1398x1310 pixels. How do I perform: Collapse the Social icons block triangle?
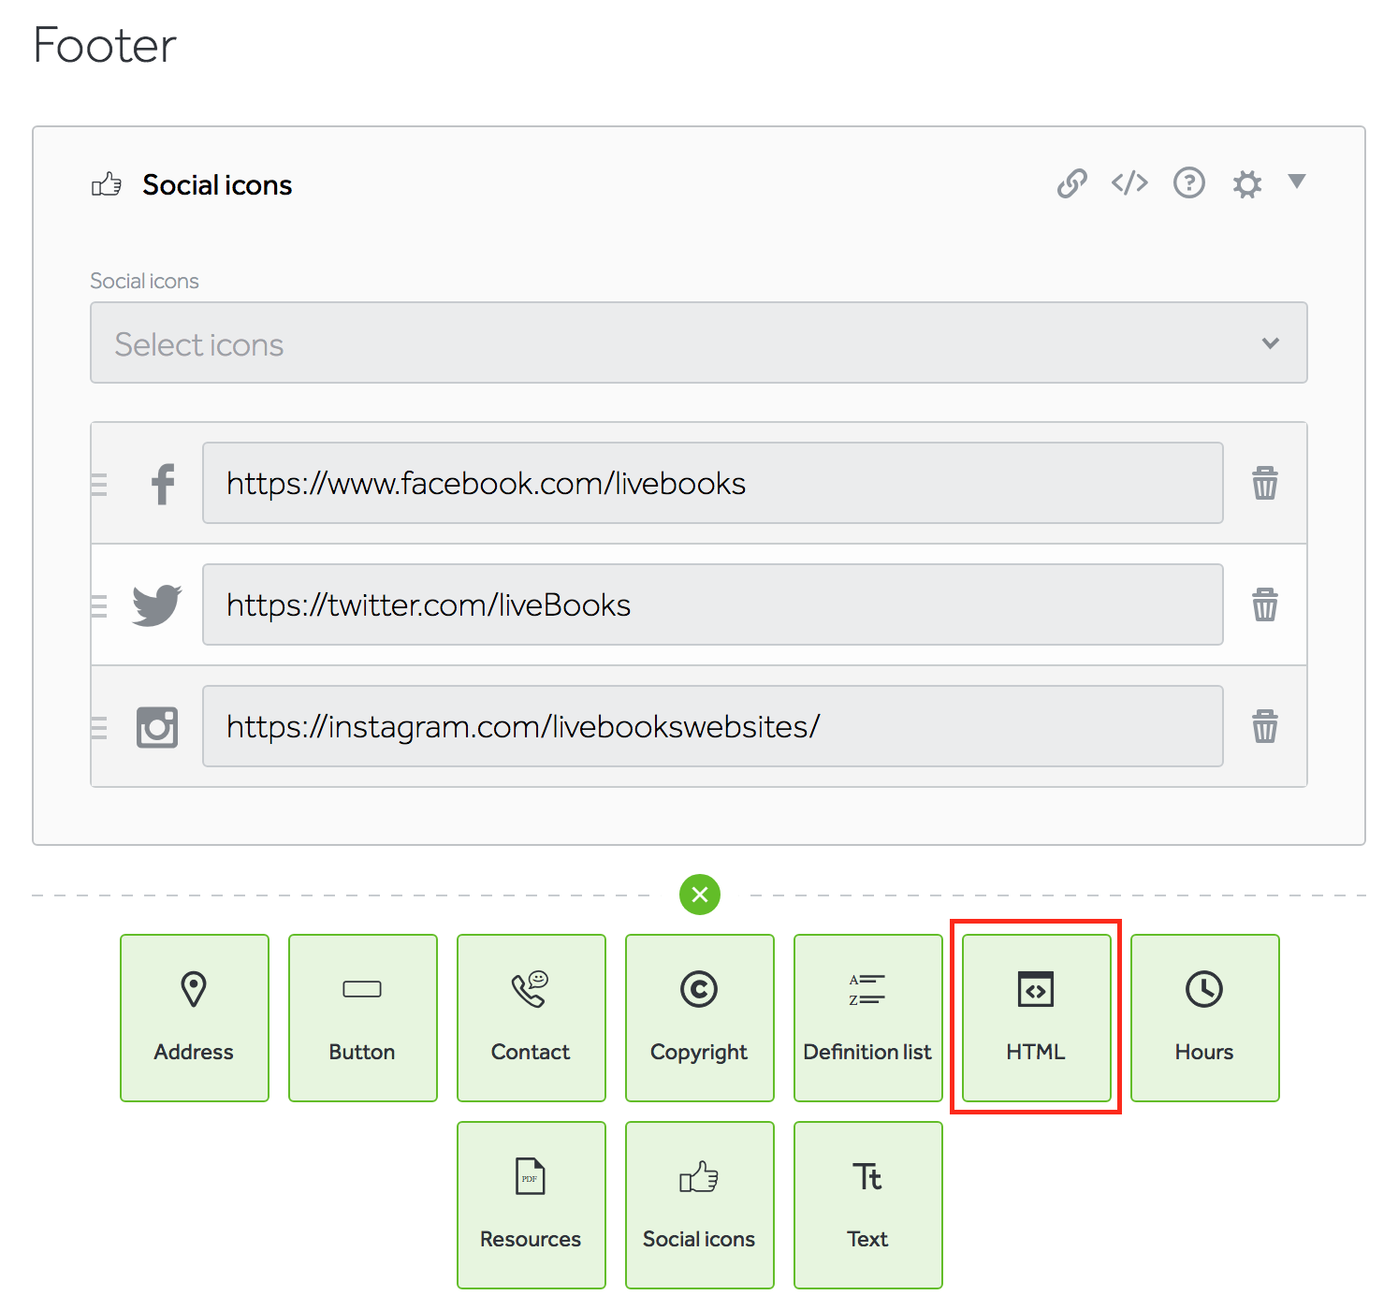1296,182
